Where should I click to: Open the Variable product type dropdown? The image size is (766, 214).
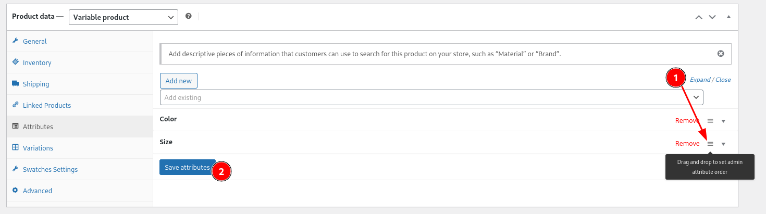point(123,17)
